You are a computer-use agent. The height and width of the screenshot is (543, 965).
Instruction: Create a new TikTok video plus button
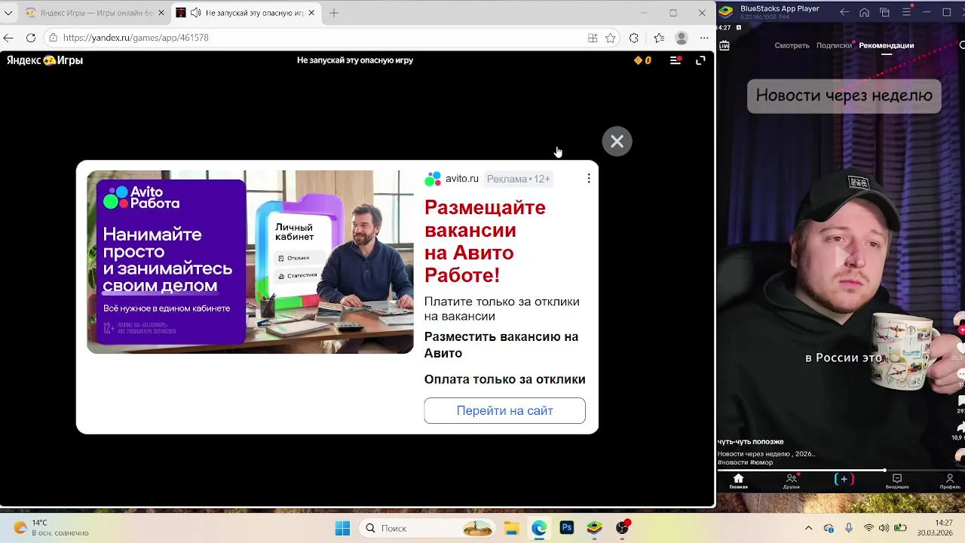pyautogui.click(x=844, y=479)
